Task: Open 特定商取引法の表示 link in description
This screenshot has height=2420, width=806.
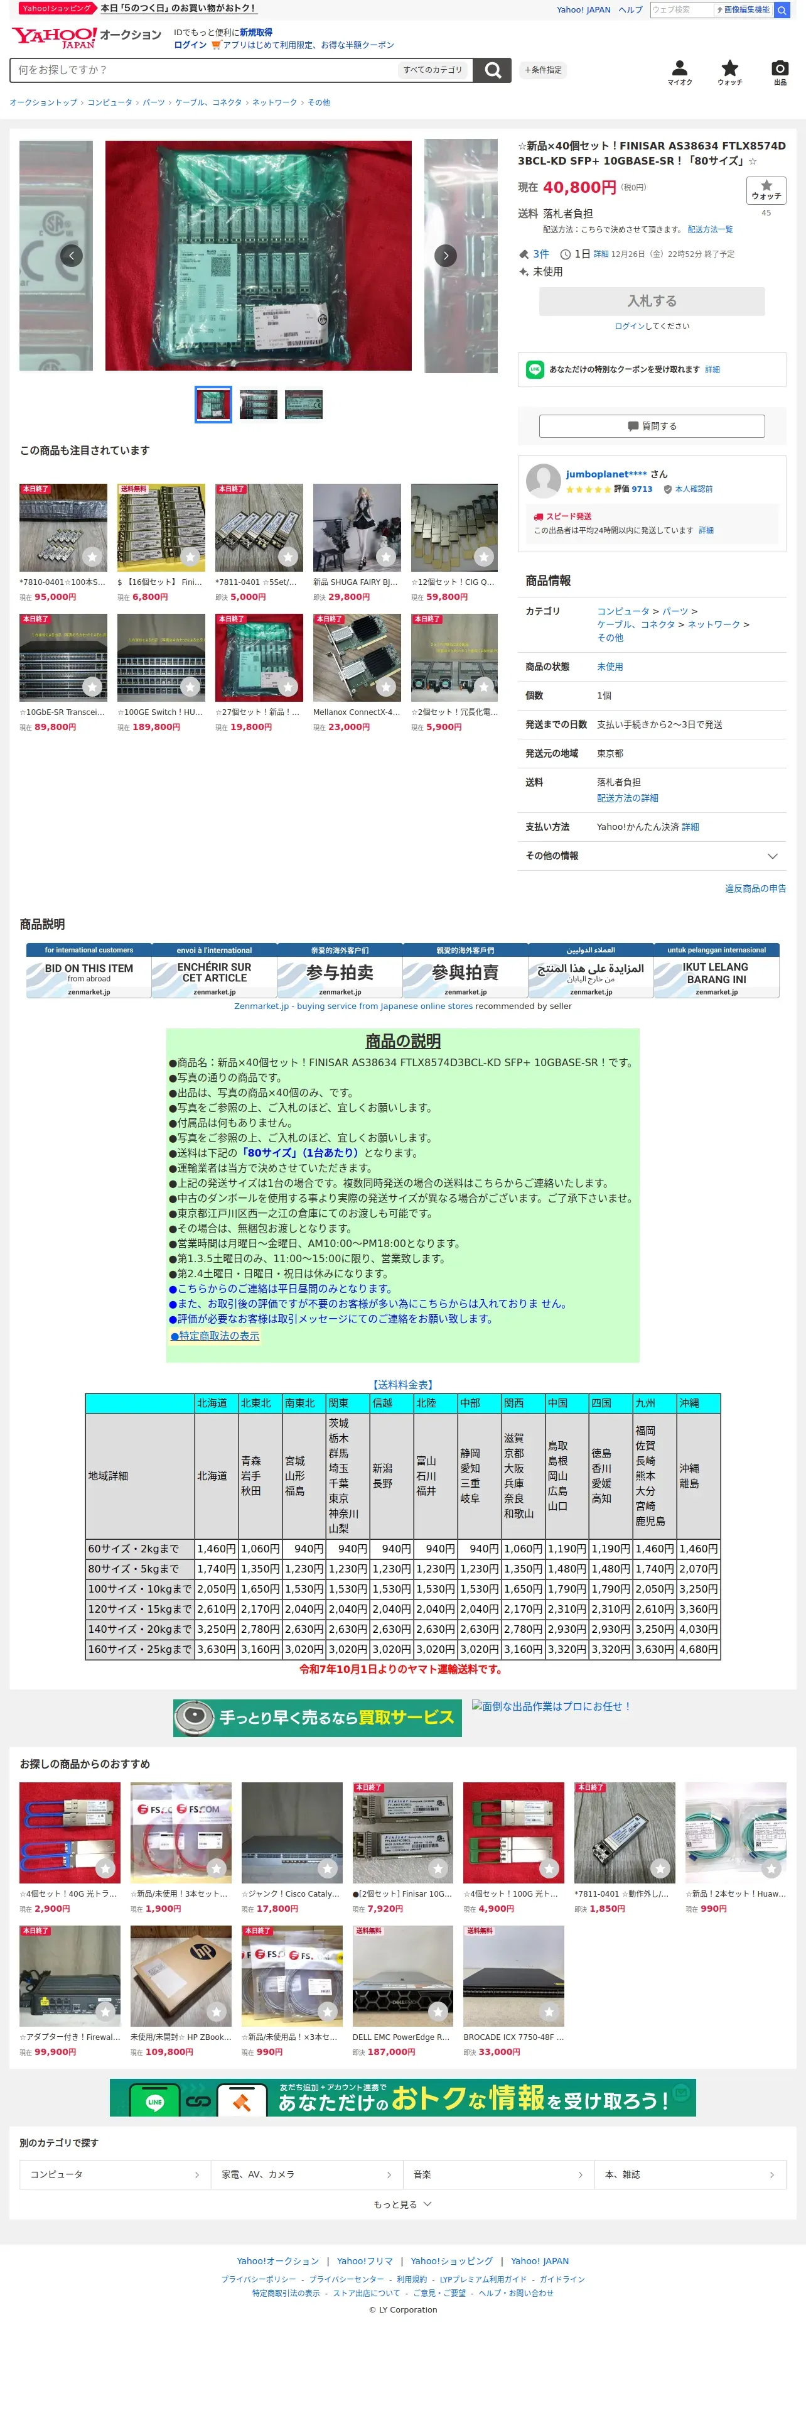Action: pyautogui.click(x=215, y=1336)
